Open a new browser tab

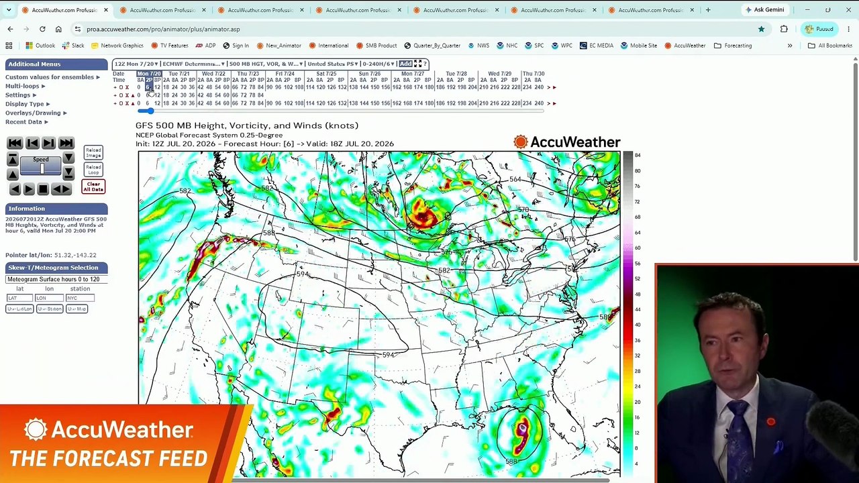click(x=707, y=10)
